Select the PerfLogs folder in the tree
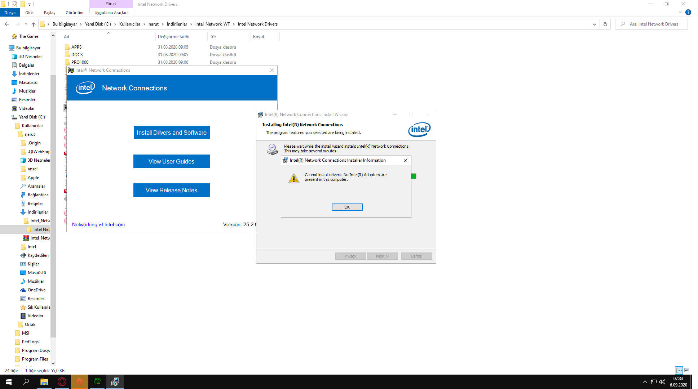 tap(30, 342)
